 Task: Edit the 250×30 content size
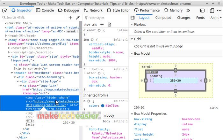click(176, 81)
